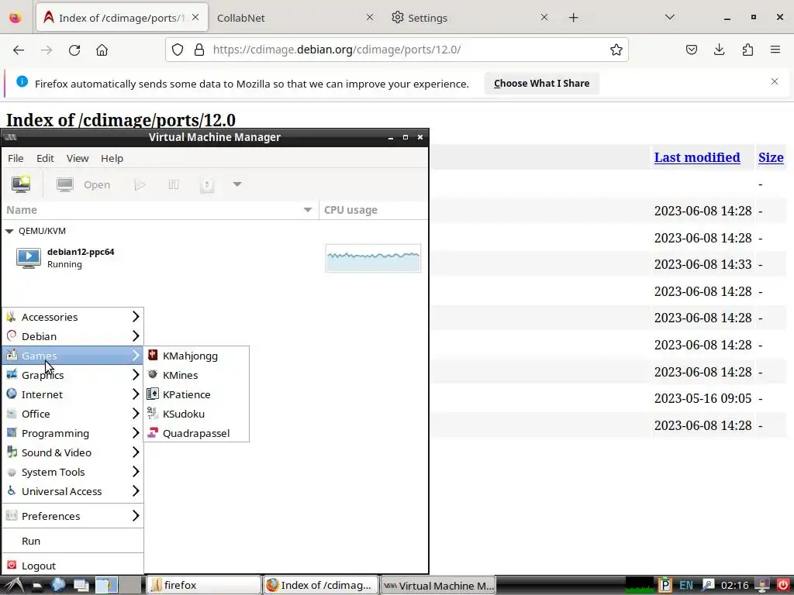This screenshot has height=595, width=794.
Task: Select Run from the start menu
Action: coord(73,541)
